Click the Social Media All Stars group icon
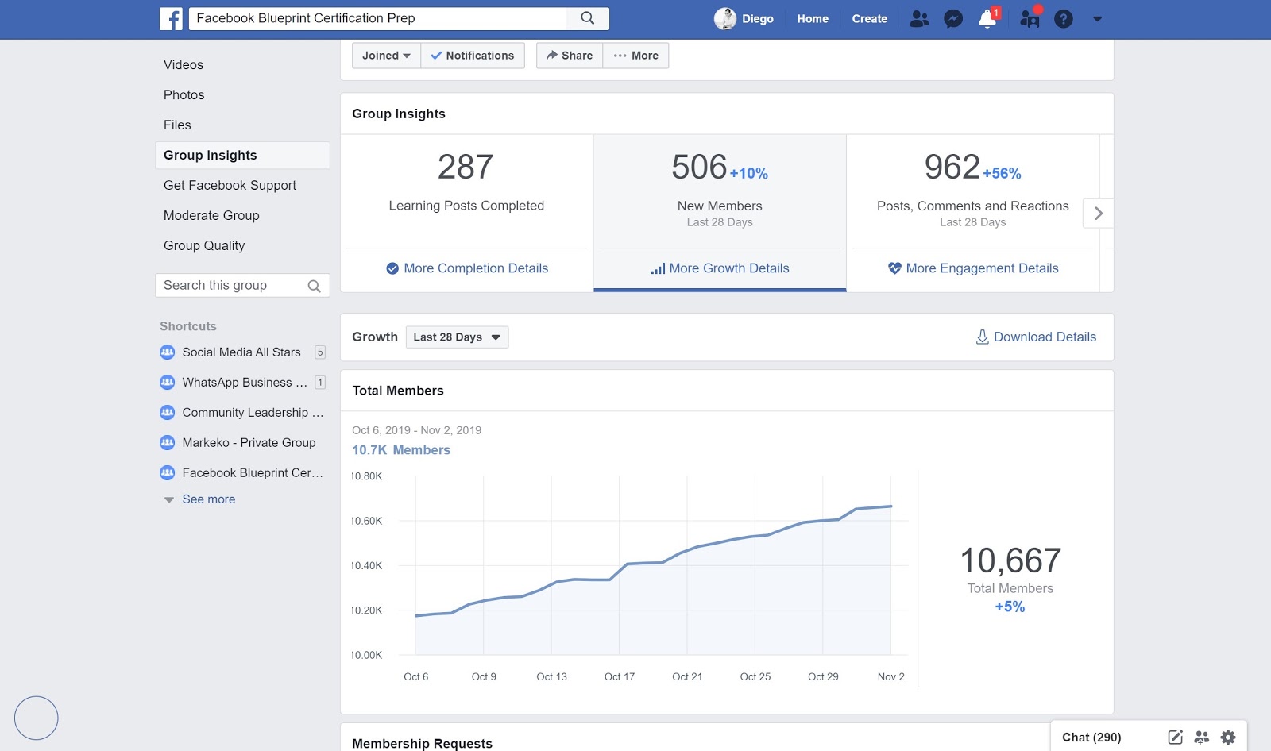The height and width of the screenshot is (751, 1271). (167, 352)
